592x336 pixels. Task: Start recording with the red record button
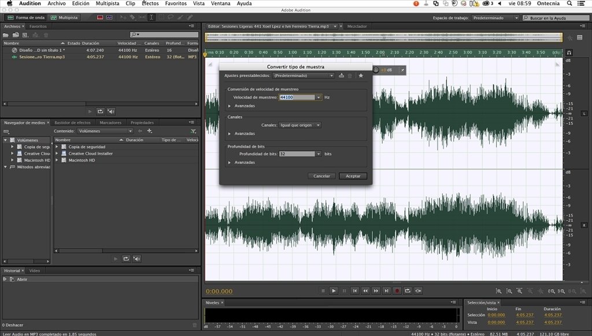point(397,291)
